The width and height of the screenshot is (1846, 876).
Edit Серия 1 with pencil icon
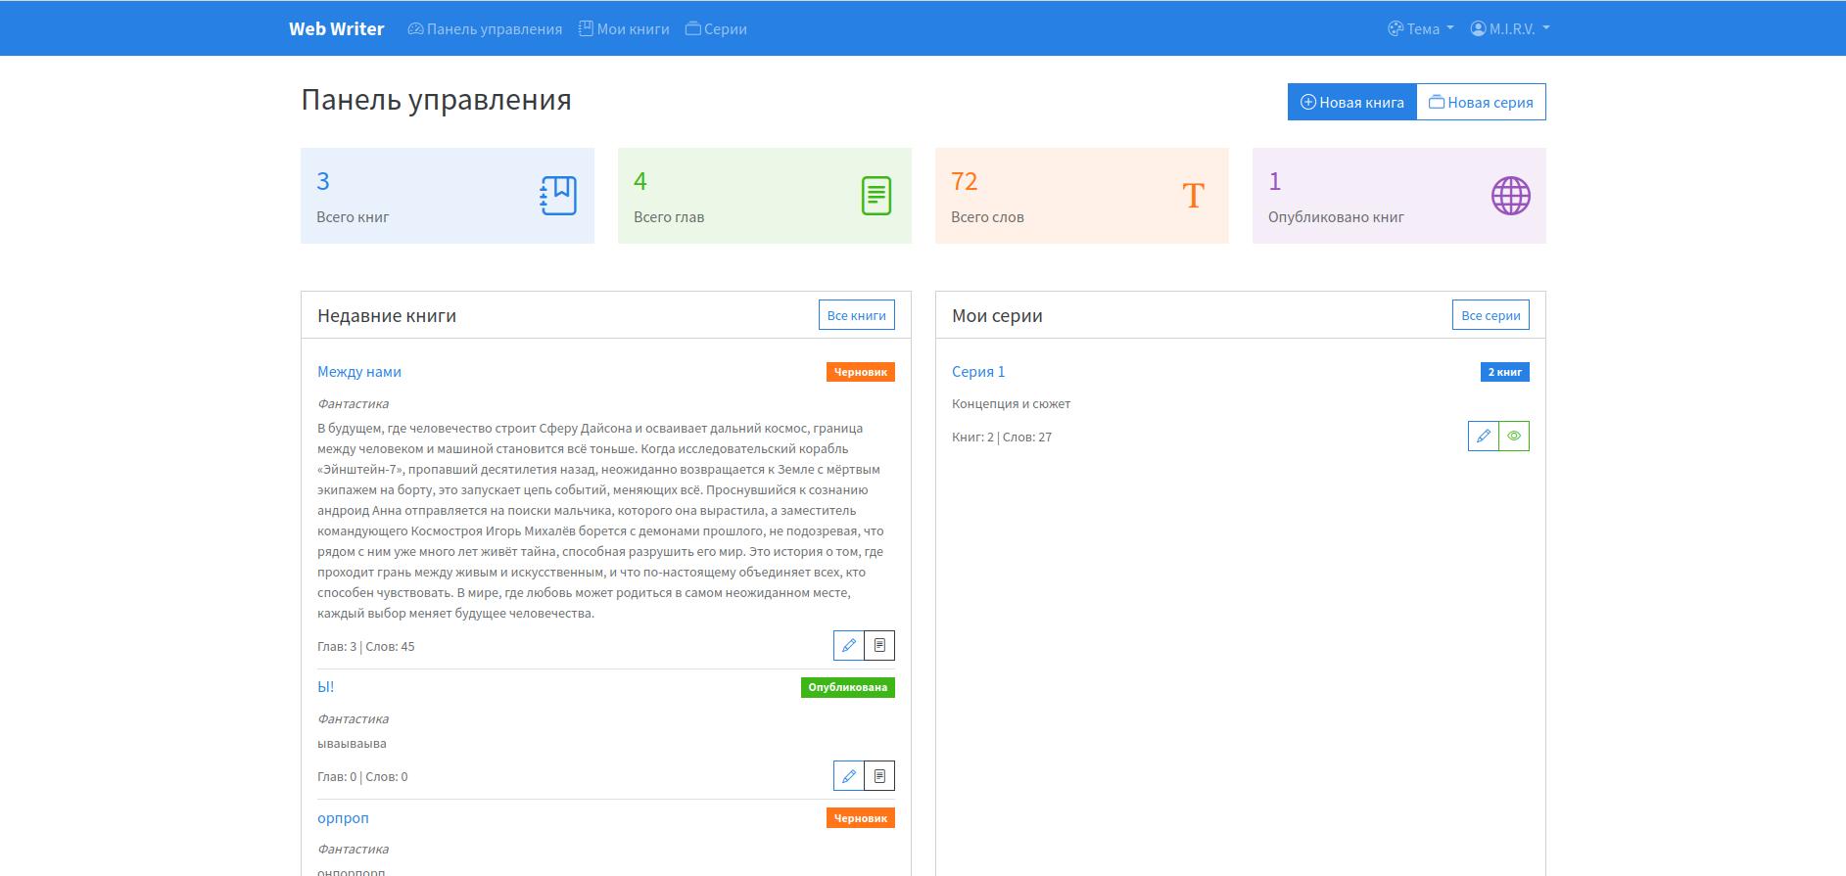pos(1483,437)
